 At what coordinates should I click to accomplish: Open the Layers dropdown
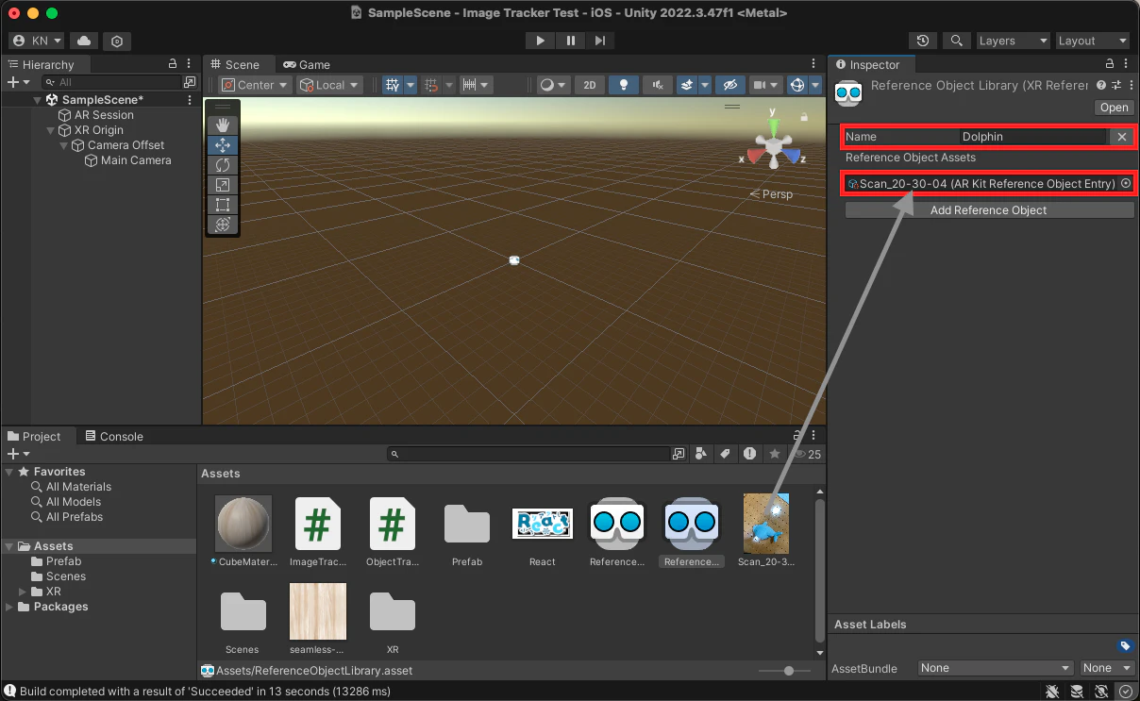[1012, 41]
